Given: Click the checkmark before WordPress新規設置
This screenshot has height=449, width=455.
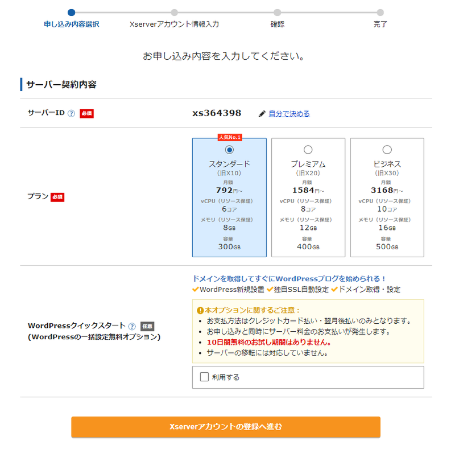Looking at the screenshot, I should (x=195, y=289).
